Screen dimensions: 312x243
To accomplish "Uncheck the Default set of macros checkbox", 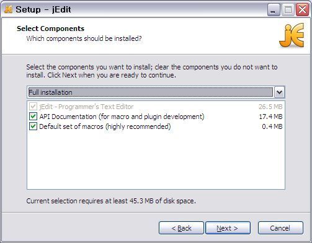I will [x=33, y=126].
